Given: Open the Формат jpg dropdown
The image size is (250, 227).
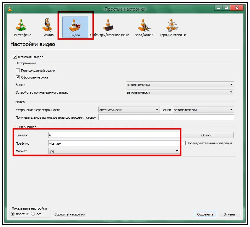Looking at the screenshot, I should click(114, 151).
